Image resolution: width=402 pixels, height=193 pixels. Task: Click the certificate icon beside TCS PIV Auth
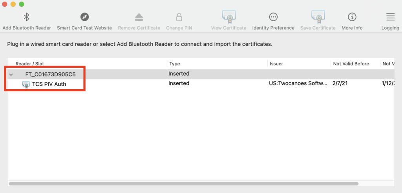(26, 84)
